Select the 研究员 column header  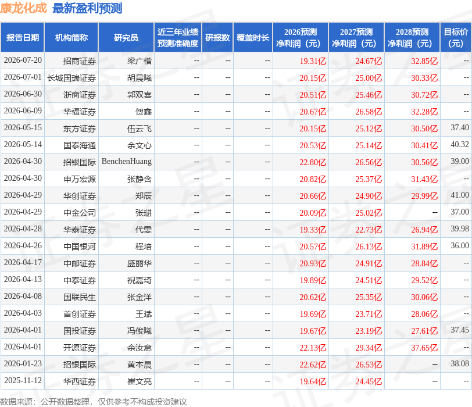[126, 37]
